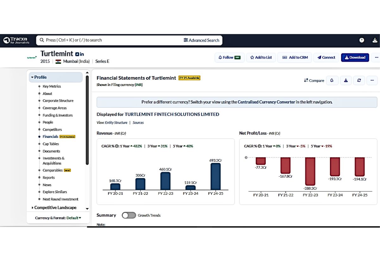Viewport: 380px width, 253px height.
Task: Open News section
Action: [47, 185]
